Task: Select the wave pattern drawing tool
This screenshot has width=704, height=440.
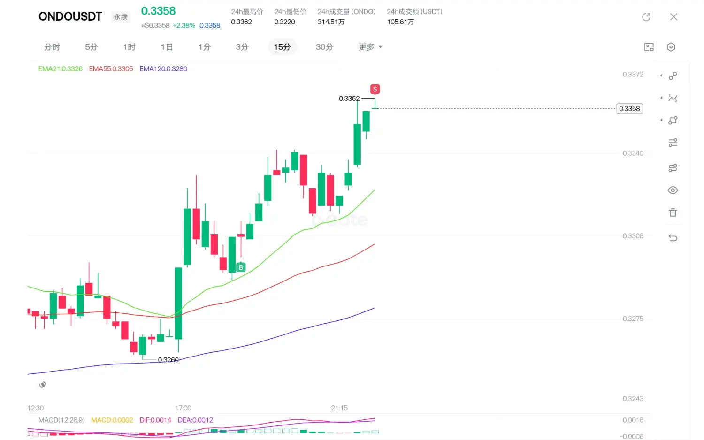Action: [x=673, y=98]
